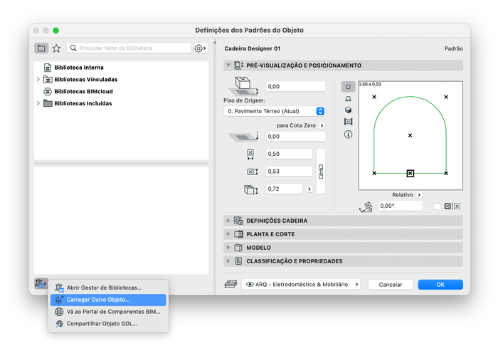Expand Planta e Corte panel
The image size is (498, 358).
[228, 234]
